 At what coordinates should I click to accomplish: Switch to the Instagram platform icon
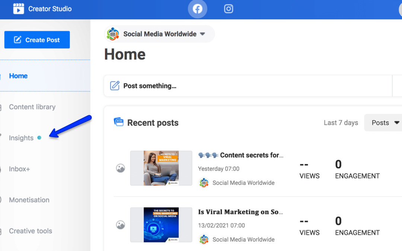pos(229,9)
